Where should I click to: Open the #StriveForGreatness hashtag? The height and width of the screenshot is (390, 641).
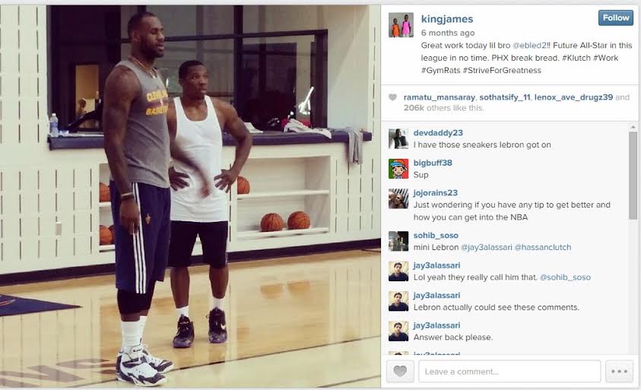(x=502, y=70)
